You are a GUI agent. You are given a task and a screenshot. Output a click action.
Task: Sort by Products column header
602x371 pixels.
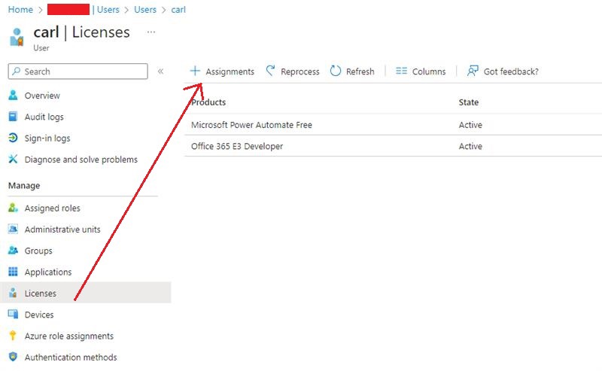(x=208, y=102)
